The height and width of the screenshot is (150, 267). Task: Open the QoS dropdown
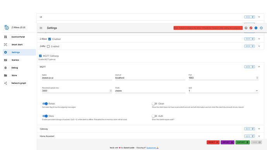point(223,91)
